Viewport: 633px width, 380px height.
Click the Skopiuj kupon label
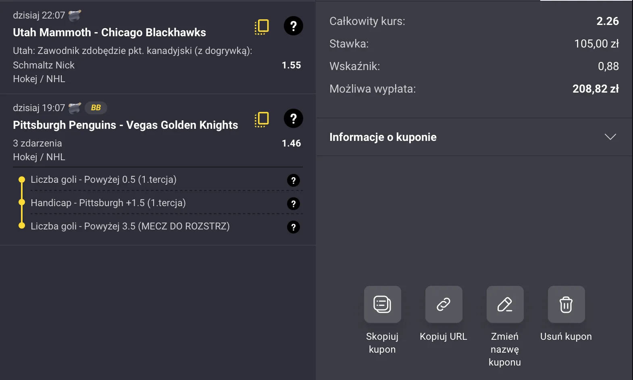(382, 343)
